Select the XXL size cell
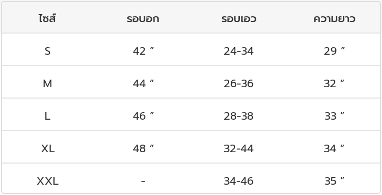 (48, 181)
